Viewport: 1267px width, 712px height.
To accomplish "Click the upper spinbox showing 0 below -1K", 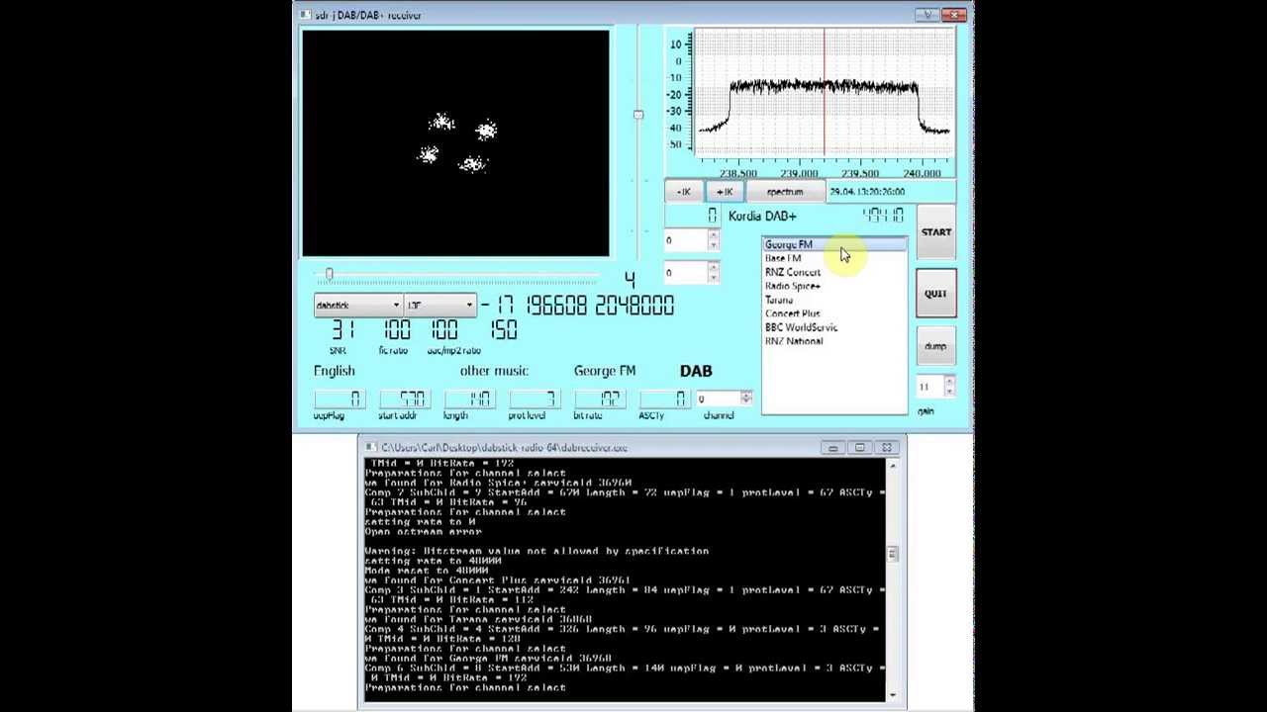I will (692, 240).
